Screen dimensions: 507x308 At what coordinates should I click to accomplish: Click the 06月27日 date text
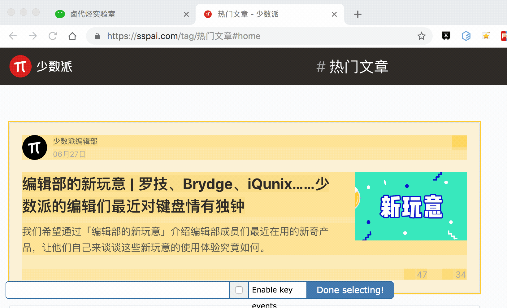[69, 154]
